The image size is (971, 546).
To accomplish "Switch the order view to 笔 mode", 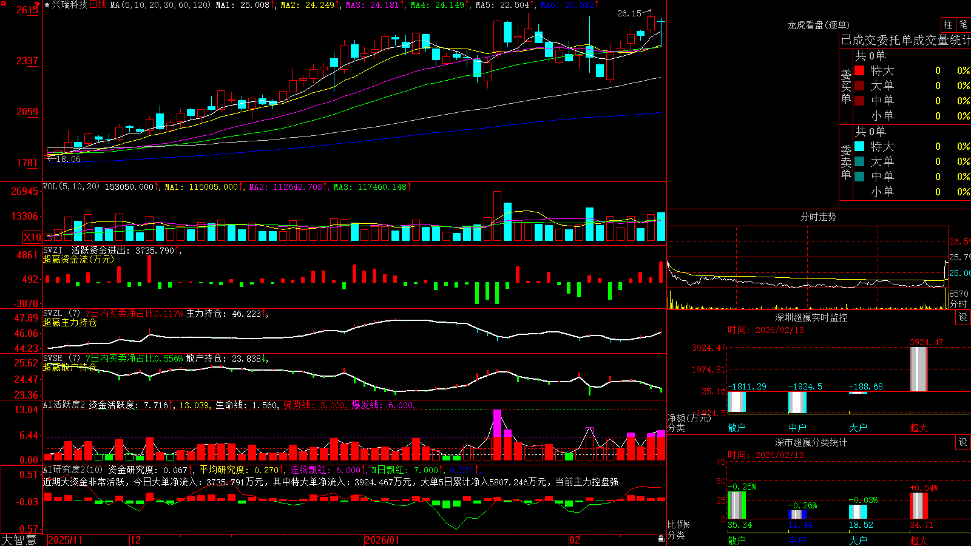I will click(964, 25).
